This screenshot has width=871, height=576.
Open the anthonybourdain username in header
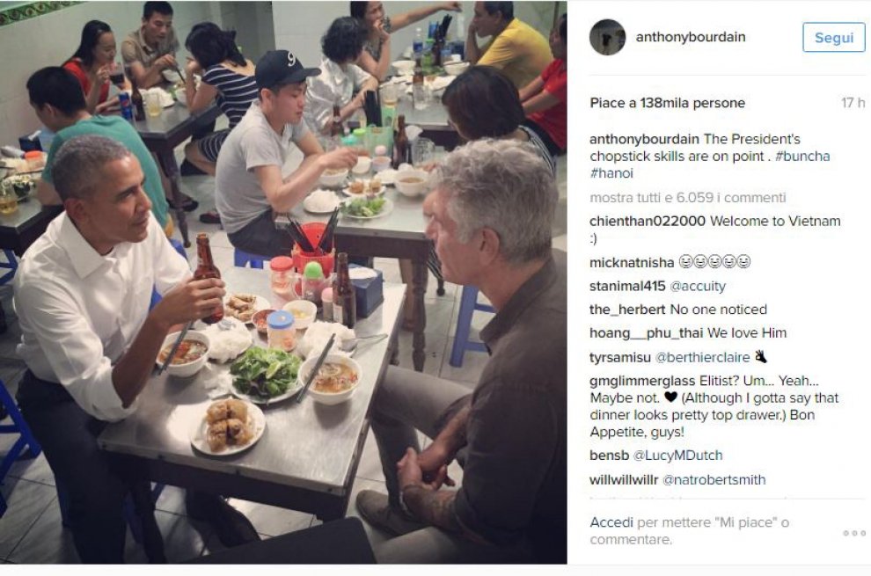tap(691, 37)
